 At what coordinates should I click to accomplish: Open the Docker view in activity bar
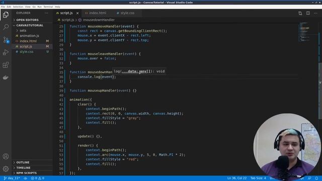[x=6, y=77]
